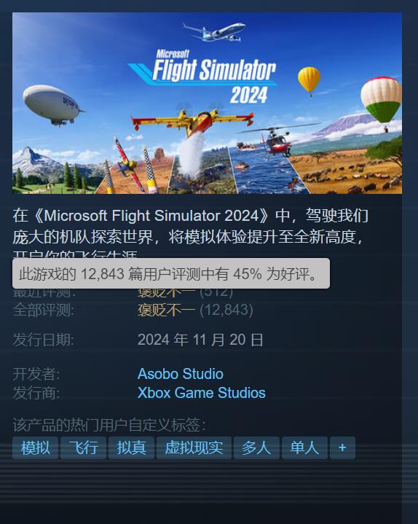Click the 褒贬不一 rating next to 全部评测

tap(166, 310)
